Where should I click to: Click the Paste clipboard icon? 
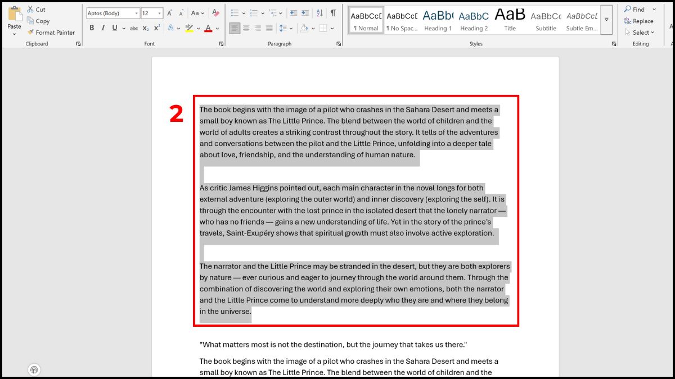click(x=14, y=14)
